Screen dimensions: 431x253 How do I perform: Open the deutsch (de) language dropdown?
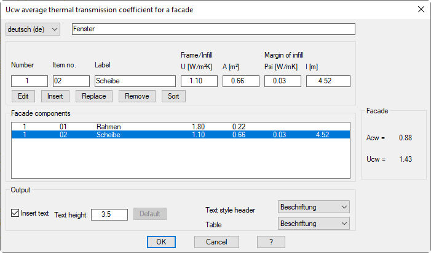pyautogui.click(x=33, y=29)
